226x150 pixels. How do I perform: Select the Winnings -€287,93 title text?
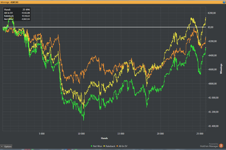pyautogui.click(x=9, y=2)
